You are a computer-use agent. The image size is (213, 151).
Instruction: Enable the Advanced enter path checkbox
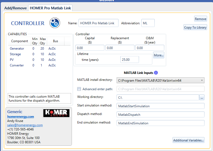[79, 89]
